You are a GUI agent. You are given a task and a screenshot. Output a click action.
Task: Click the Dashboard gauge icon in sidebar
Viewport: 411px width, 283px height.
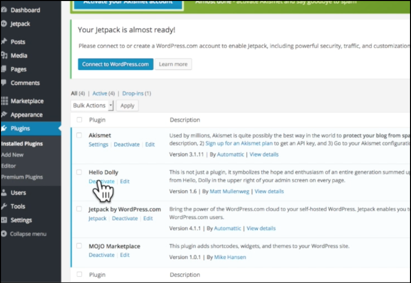pos(4,10)
